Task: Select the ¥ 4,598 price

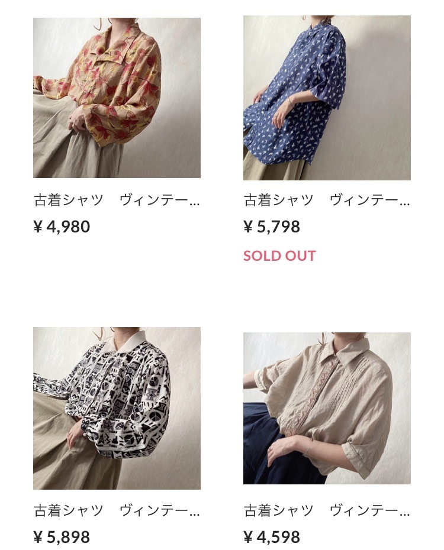Action: pos(272,537)
